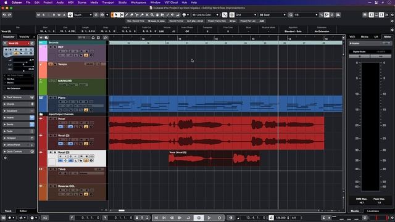The image size is (395, 222).
Task: Switch to the Editor tab in inspector
Action: click(23, 211)
